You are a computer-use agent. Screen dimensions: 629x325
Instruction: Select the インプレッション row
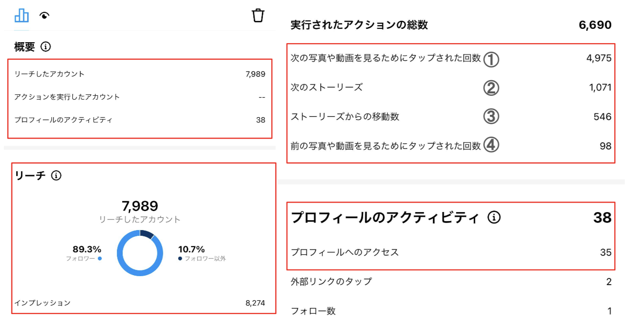(140, 303)
